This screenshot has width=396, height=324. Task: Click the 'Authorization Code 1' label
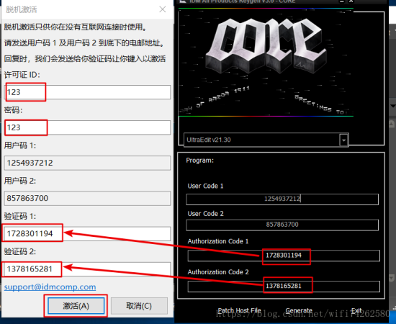[218, 241]
